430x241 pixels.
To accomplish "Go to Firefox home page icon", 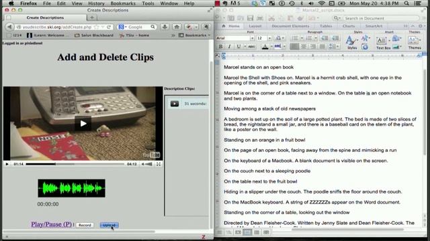I will click(x=177, y=27).
